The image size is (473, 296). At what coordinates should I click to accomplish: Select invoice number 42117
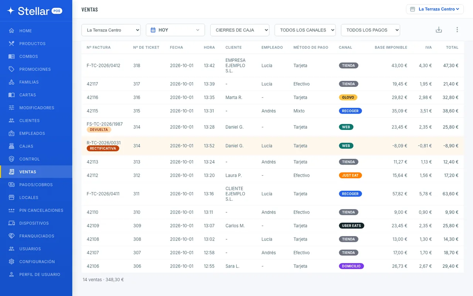pos(92,84)
